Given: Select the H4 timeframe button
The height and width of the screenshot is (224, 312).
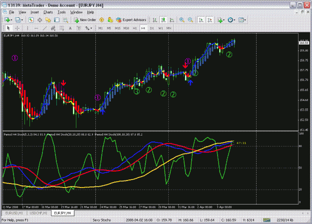Looking at the screenshot, I should click(143, 28).
